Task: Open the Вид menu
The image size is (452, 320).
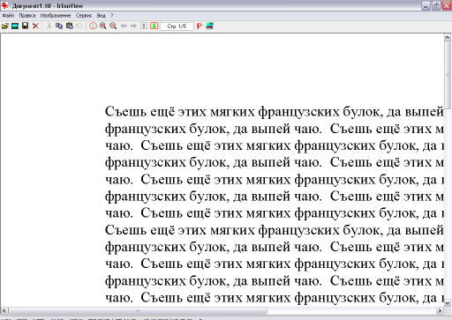Action: [101, 15]
